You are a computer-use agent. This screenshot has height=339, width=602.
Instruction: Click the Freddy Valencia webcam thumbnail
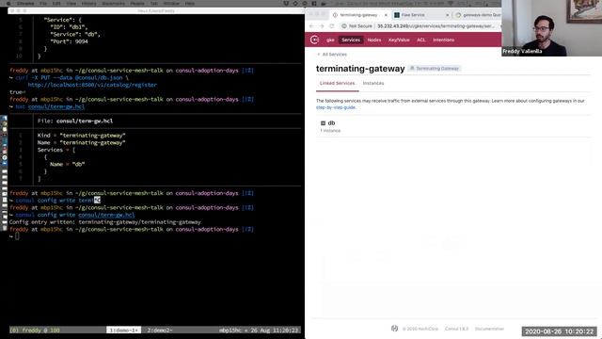pyautogui.click(x=551, y=28)
